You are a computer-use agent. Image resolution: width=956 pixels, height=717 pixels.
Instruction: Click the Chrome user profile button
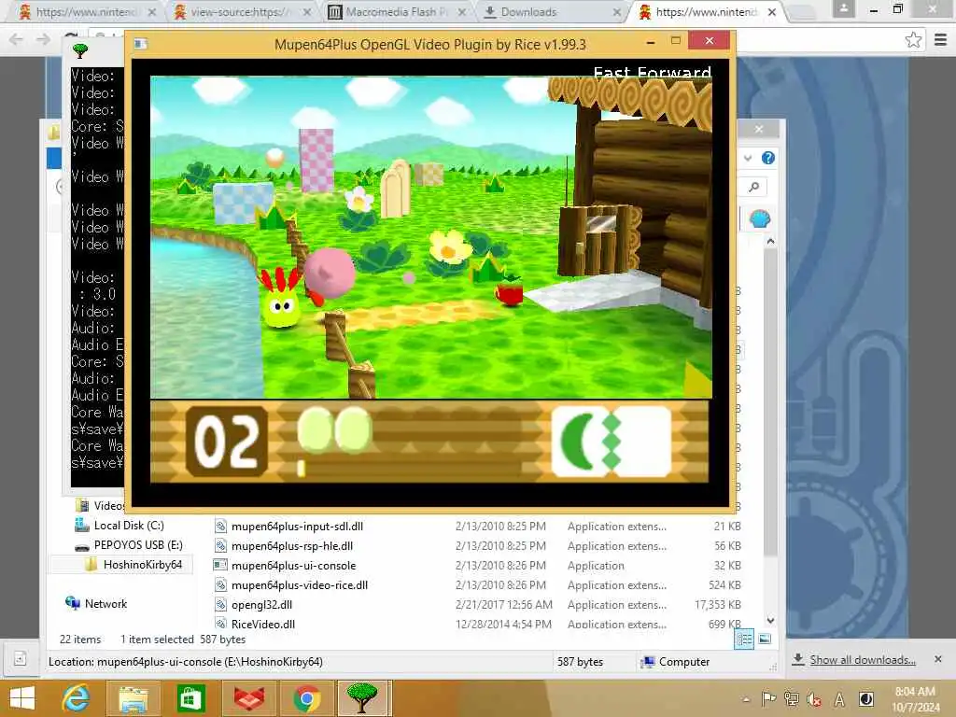click(844, 8)
